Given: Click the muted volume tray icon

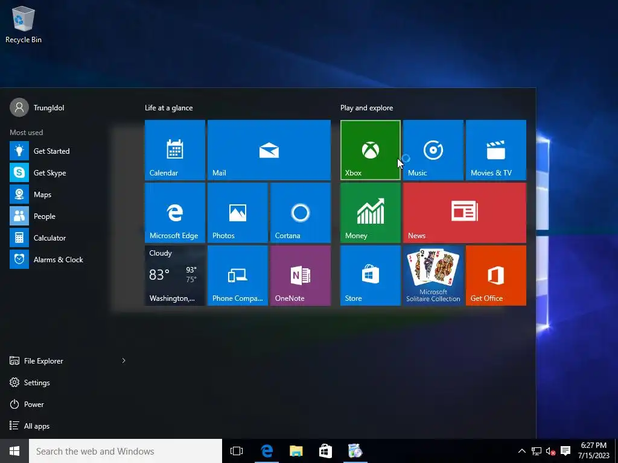Looking at the screenshot, I should [x=550, y=451].
